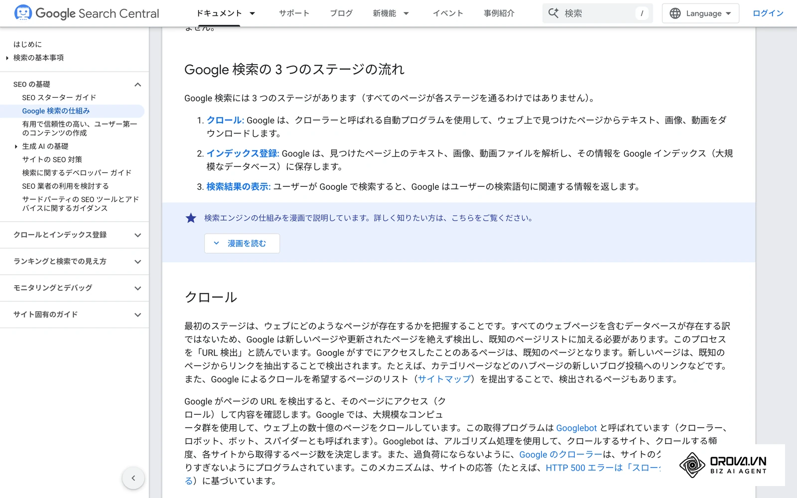Click the ログイン button
Image resolution: width=797 pixels, height=498 pixels.
[x=768, y=13]
